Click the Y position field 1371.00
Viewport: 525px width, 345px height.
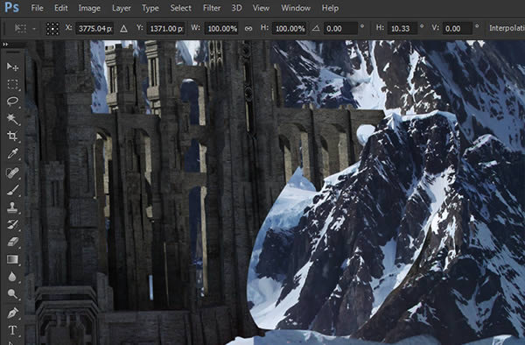coord(165,29)
